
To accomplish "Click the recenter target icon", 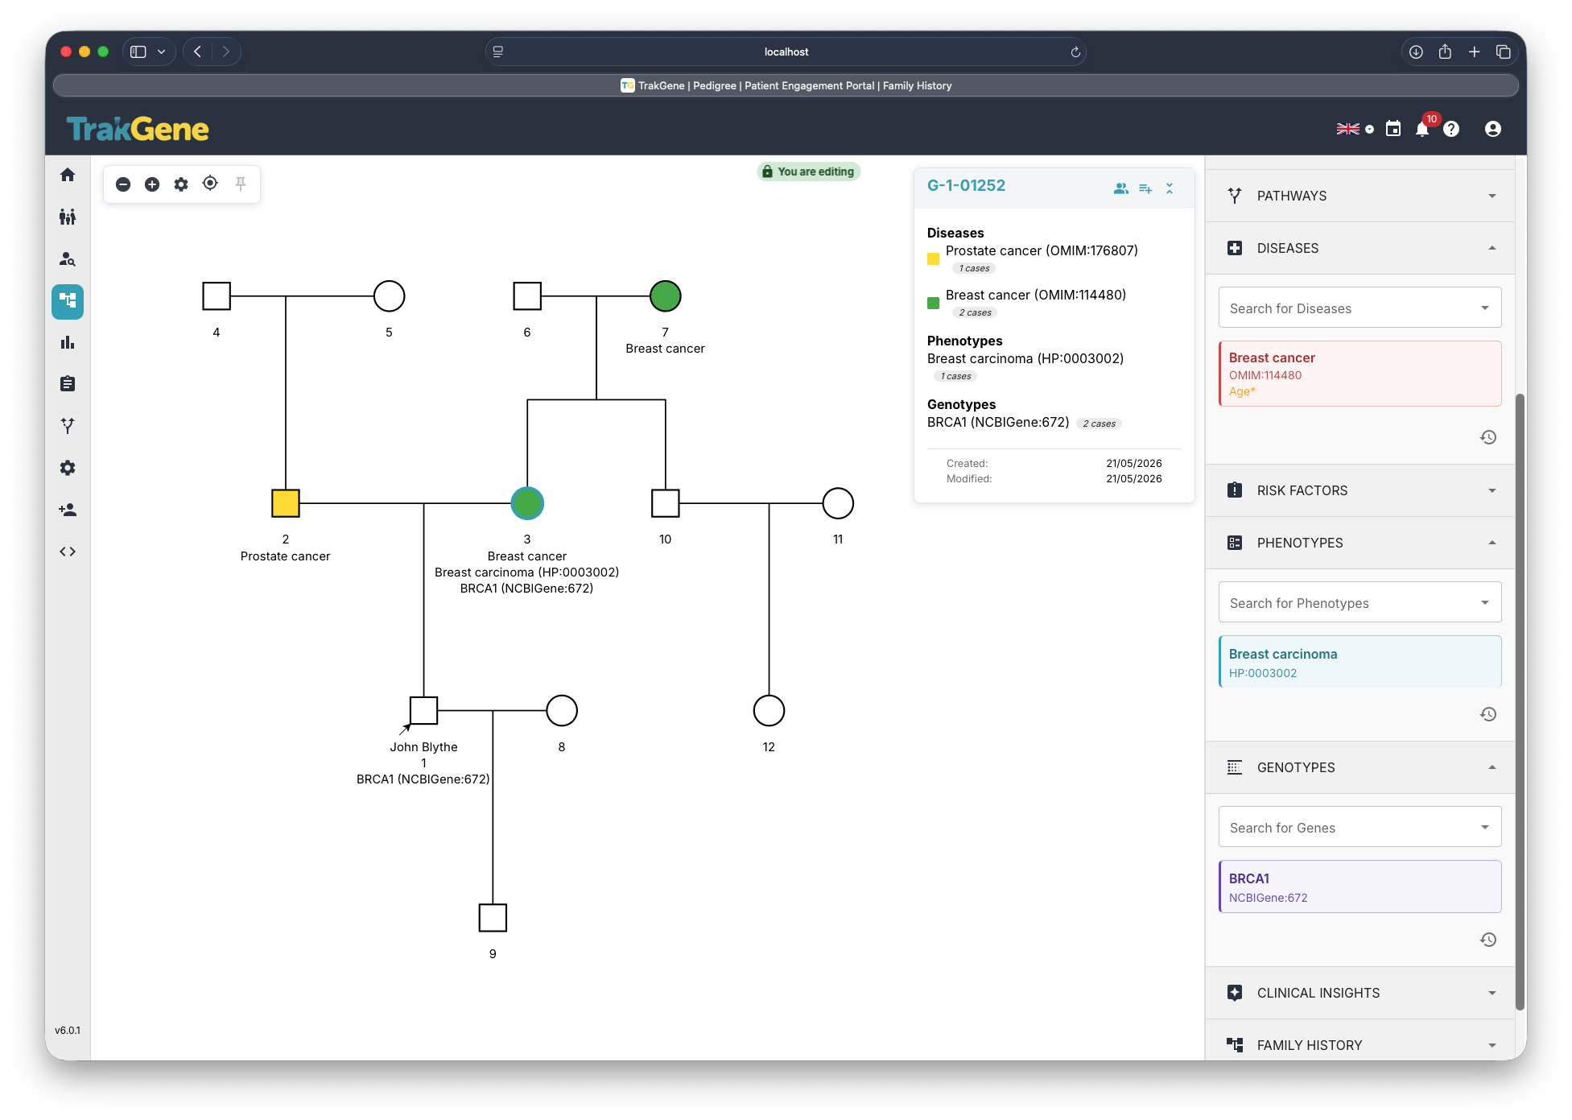I will point(210,184).
